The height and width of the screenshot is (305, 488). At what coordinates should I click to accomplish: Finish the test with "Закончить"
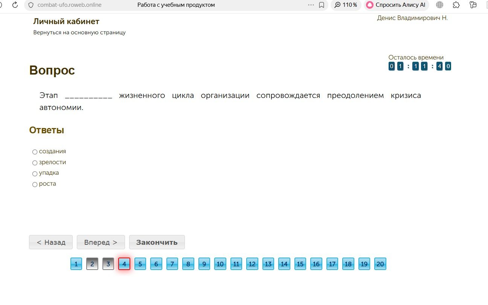[157, 242]
